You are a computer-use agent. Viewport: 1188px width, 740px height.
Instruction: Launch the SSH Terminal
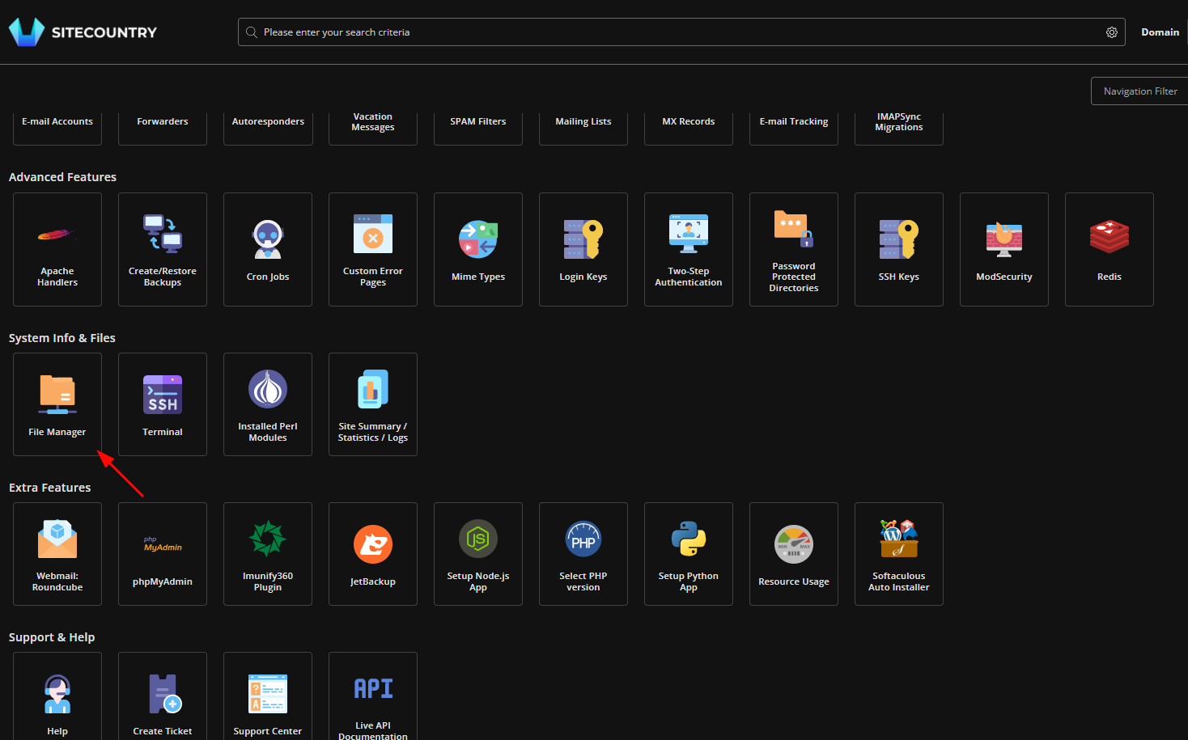point(163,404)
